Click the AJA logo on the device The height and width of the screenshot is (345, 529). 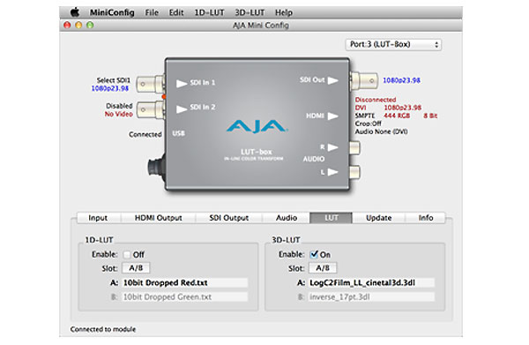[x=257, y=126]
